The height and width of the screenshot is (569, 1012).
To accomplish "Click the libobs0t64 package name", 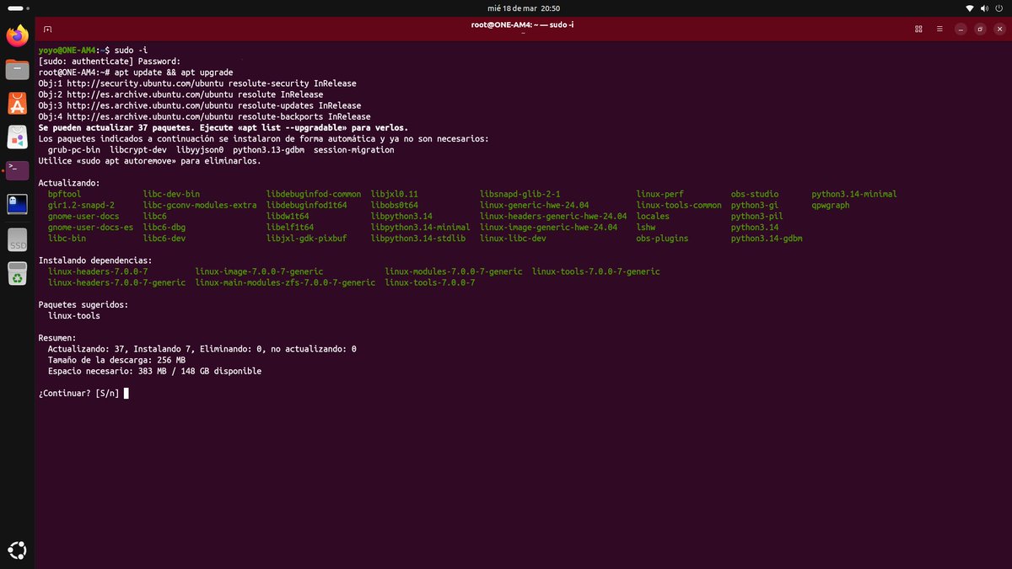I will tap(395, 205).
